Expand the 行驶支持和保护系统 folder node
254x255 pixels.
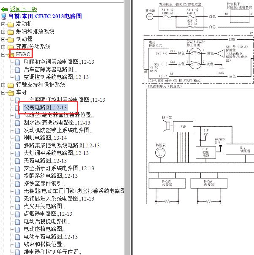tap(3, 85)
